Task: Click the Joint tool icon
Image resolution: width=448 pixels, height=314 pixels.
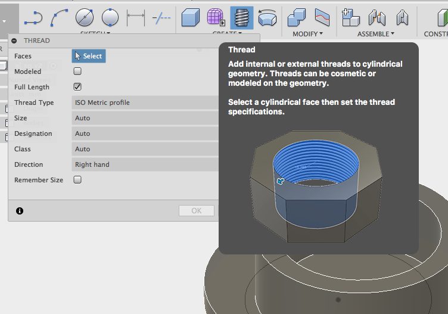Action: point(377,18)
